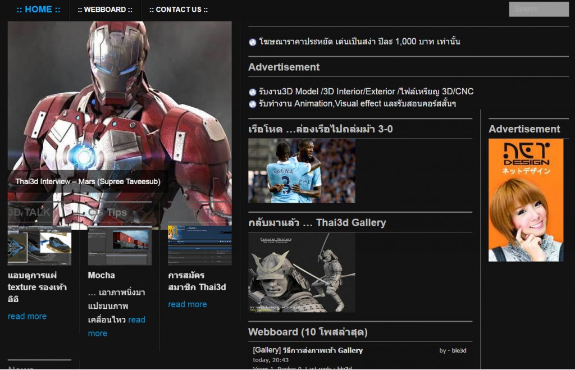The image size is (575, 370).
Task: Open รับทำงาน Animation,Visual effect link
Action: pos(357,103)
